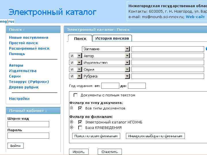The width and height of the screenshot is (207, 155).
Task: Open Новые поступления in sidebar
Action: (x=28, y=37)
